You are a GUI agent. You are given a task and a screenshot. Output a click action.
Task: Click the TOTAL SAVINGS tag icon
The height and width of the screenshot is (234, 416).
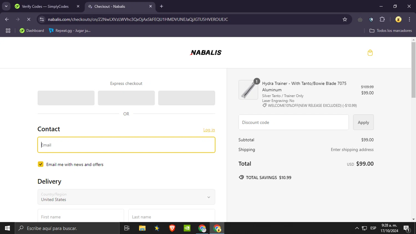[241, 177]
